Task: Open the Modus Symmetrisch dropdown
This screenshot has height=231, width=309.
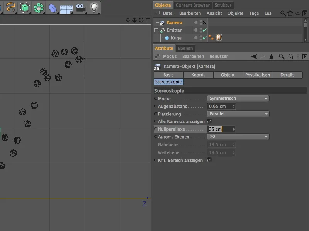Action: [238, 99]
